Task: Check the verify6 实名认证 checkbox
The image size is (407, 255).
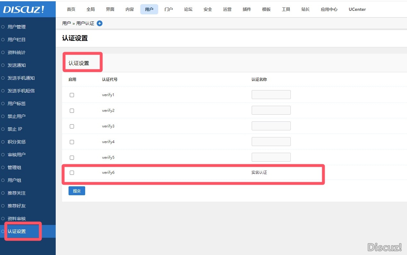Action: tap(72, 173)
